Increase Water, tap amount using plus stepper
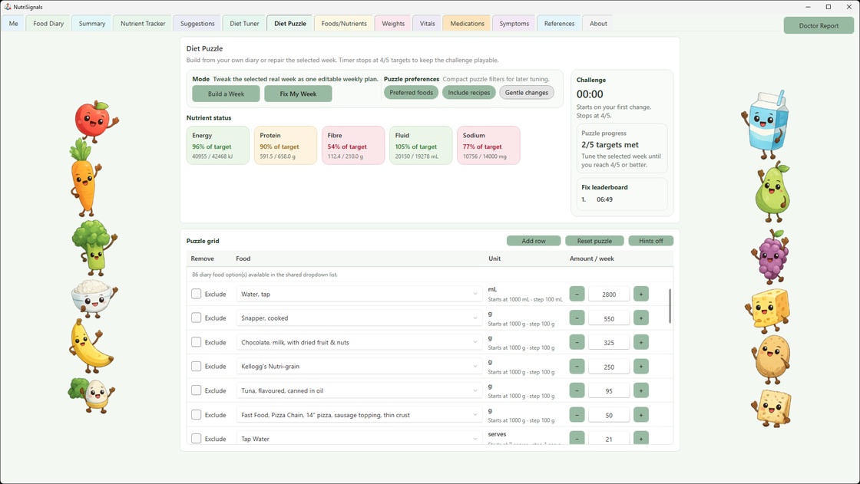The height and width of the screenshot is (484, 860). click(x=641, y=294)
